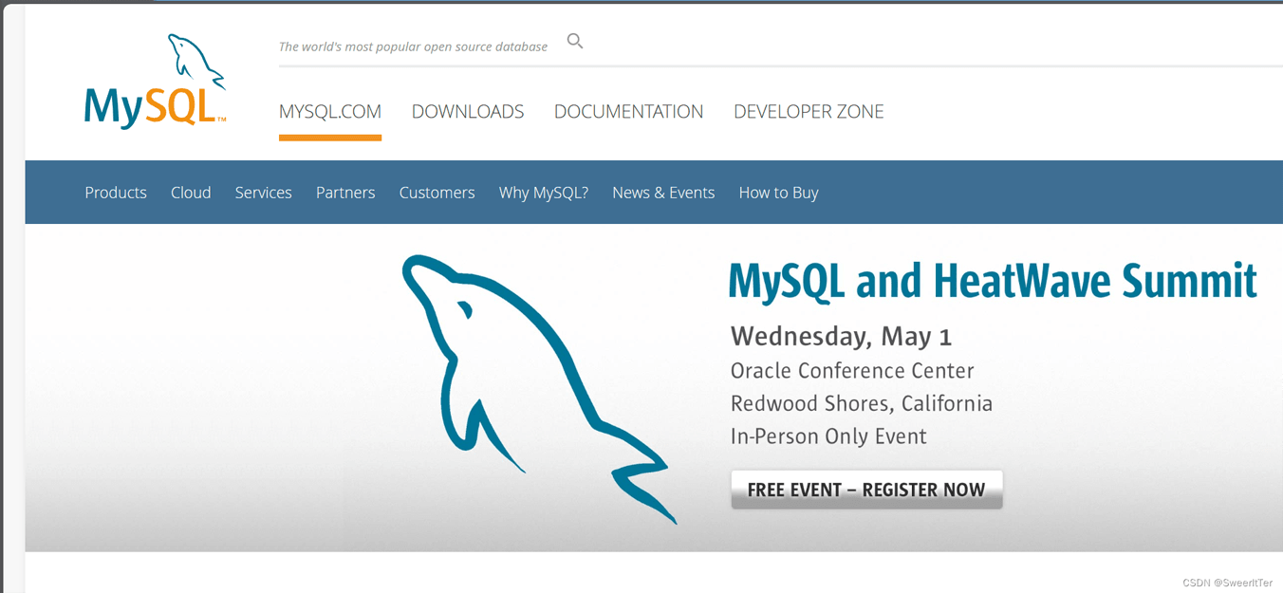
Task: Open the MYSQL.COM tab
Action: 330,112
